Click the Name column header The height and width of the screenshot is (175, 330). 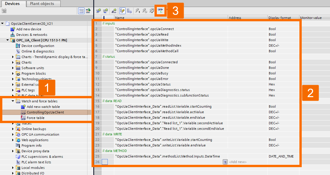click(171, 18)
